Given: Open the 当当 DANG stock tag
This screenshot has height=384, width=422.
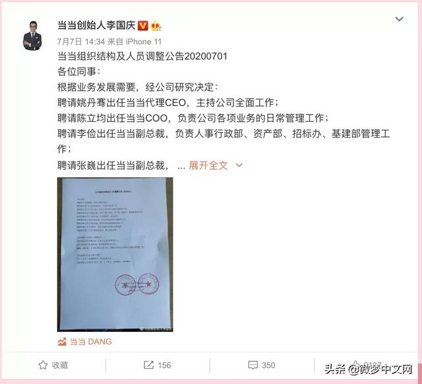Looking at the screenshot, I should point(91,341).
